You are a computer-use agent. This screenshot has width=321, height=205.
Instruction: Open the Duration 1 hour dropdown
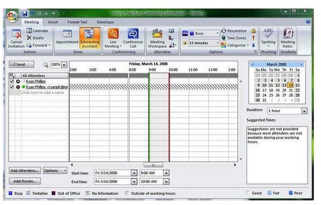(x=304, y=111)
